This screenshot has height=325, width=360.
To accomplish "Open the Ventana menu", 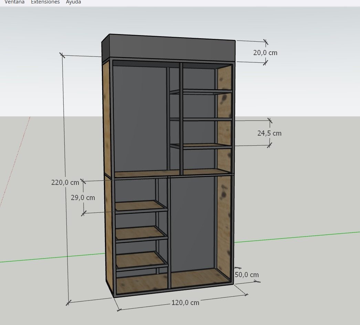I will tap(14, 2).
